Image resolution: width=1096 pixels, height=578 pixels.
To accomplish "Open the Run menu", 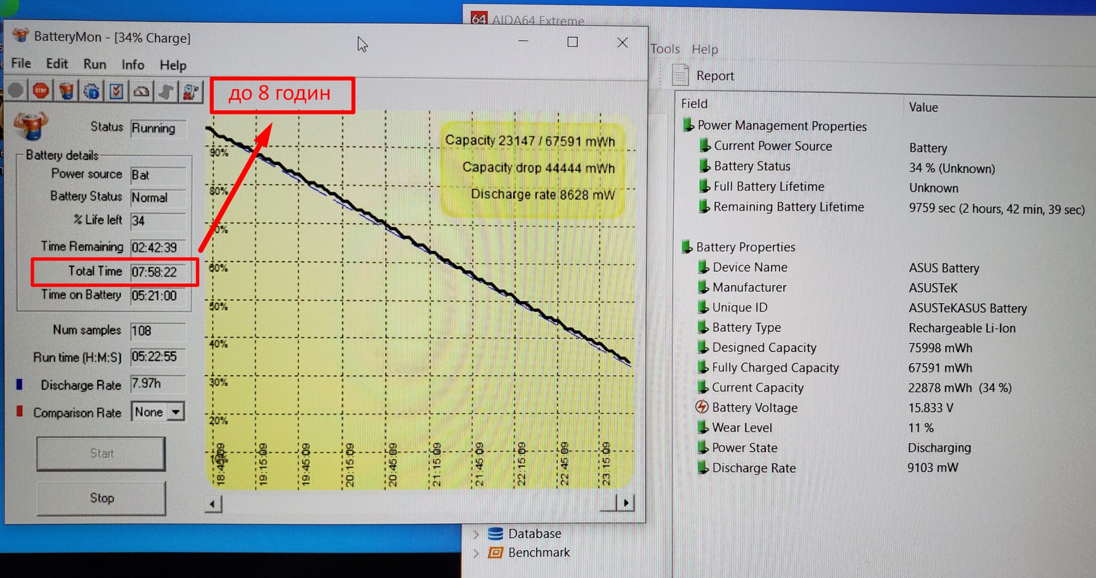I will [x=95, y=64].
